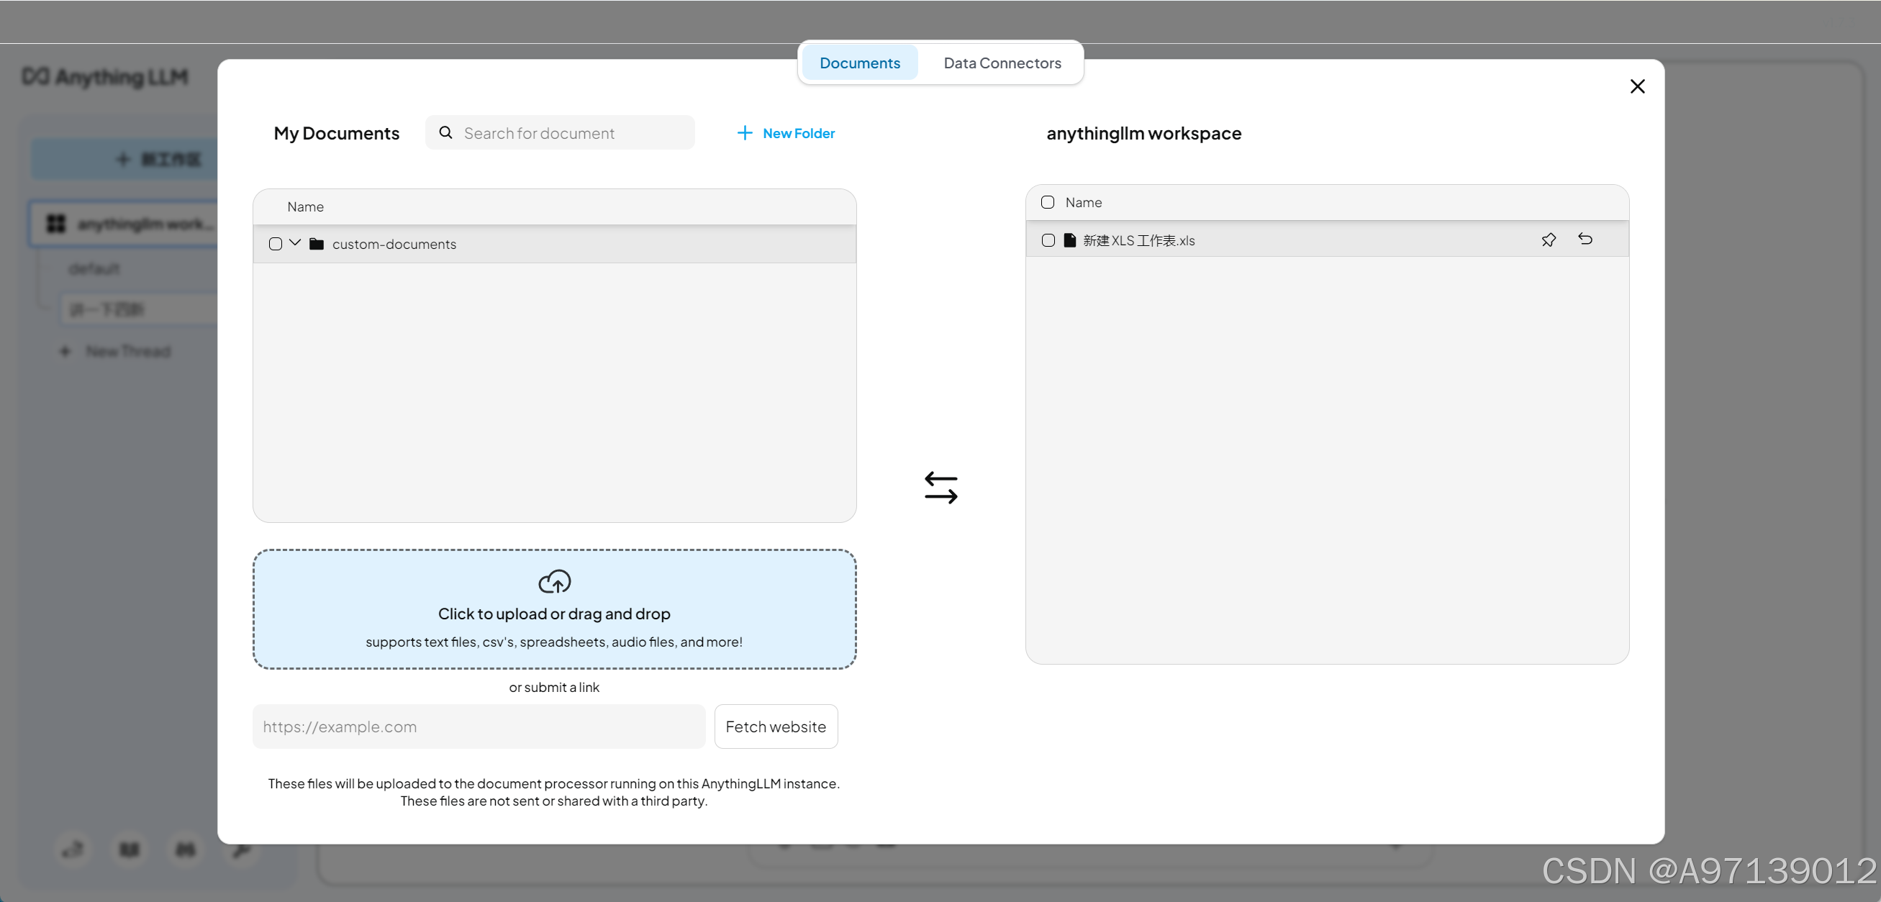Click the Anything LLM logo

tap(104, 76)
